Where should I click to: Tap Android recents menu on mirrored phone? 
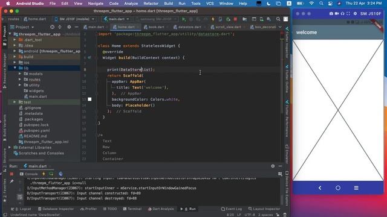[x=356, y=188]
